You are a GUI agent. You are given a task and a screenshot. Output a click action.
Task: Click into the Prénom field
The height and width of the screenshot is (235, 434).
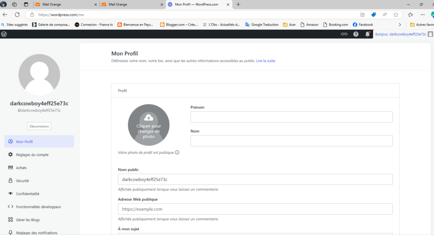[291, 117]
